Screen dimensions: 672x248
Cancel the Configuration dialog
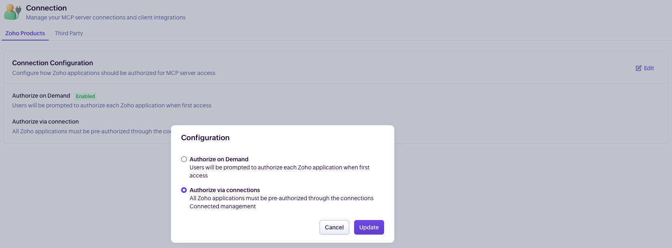(334, 227)
